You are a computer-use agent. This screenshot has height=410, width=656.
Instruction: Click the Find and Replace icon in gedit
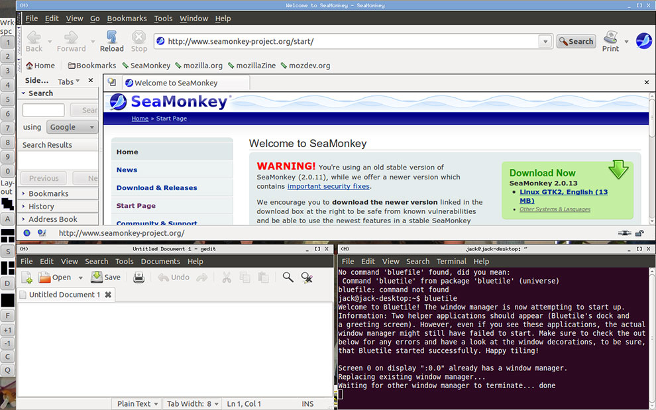(x=307, y=278)
